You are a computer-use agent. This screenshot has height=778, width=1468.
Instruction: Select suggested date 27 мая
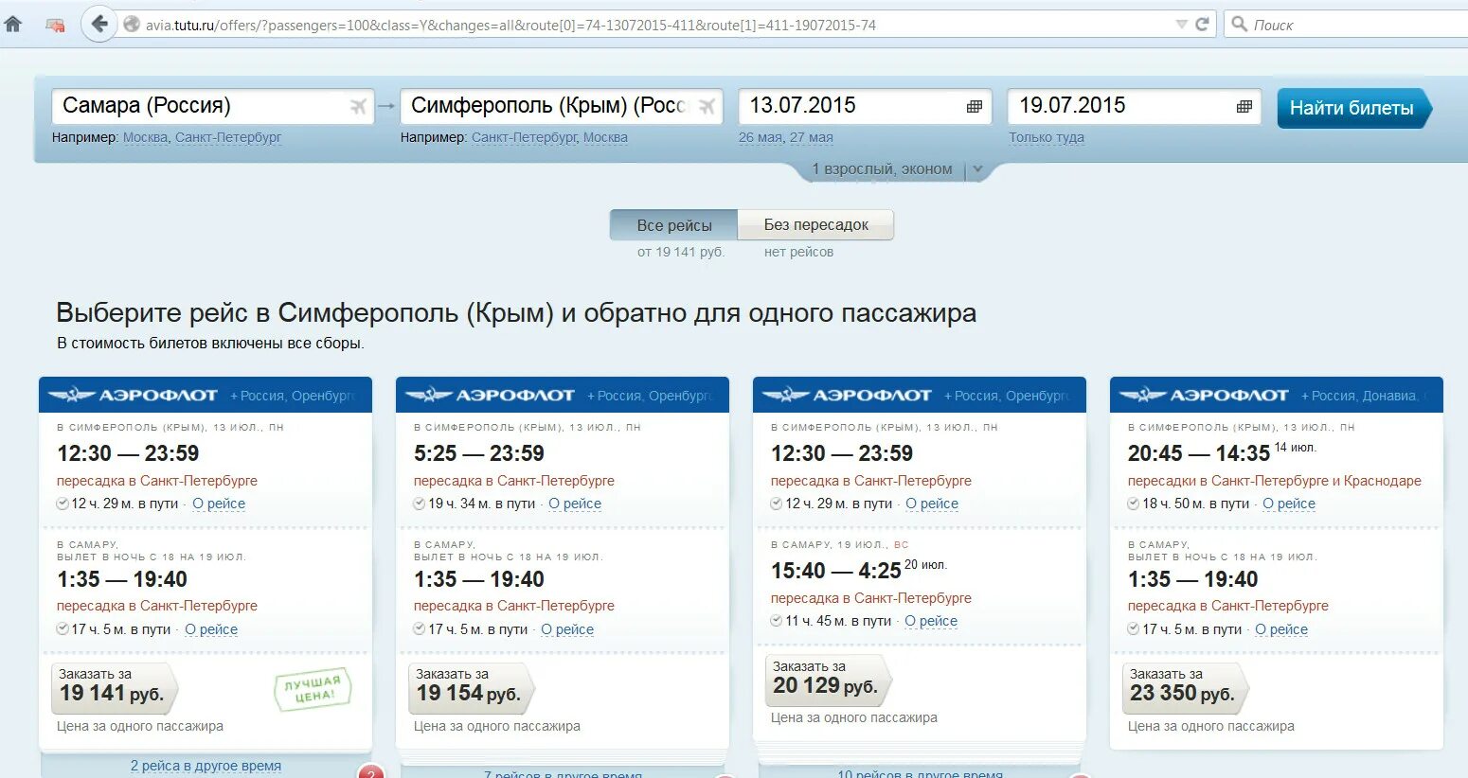coord(811,137)
